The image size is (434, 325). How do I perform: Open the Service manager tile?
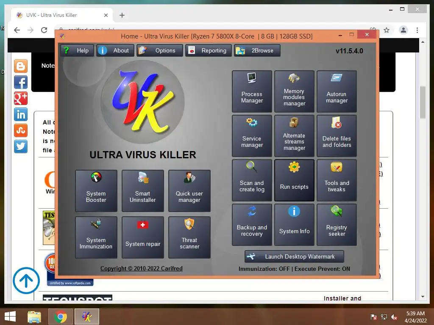point(252,136)
